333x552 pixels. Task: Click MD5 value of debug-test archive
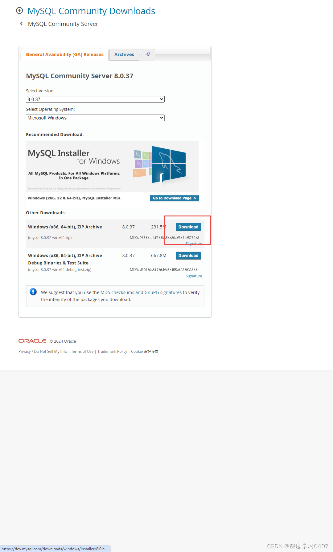[x=170, y=270]
